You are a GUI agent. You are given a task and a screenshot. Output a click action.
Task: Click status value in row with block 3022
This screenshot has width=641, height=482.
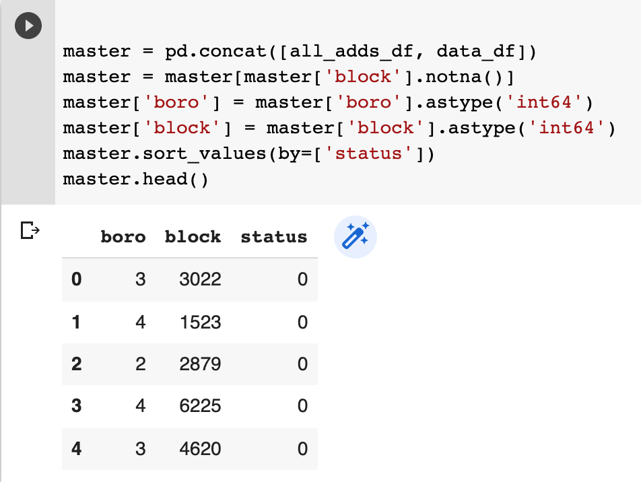[302, 279]
